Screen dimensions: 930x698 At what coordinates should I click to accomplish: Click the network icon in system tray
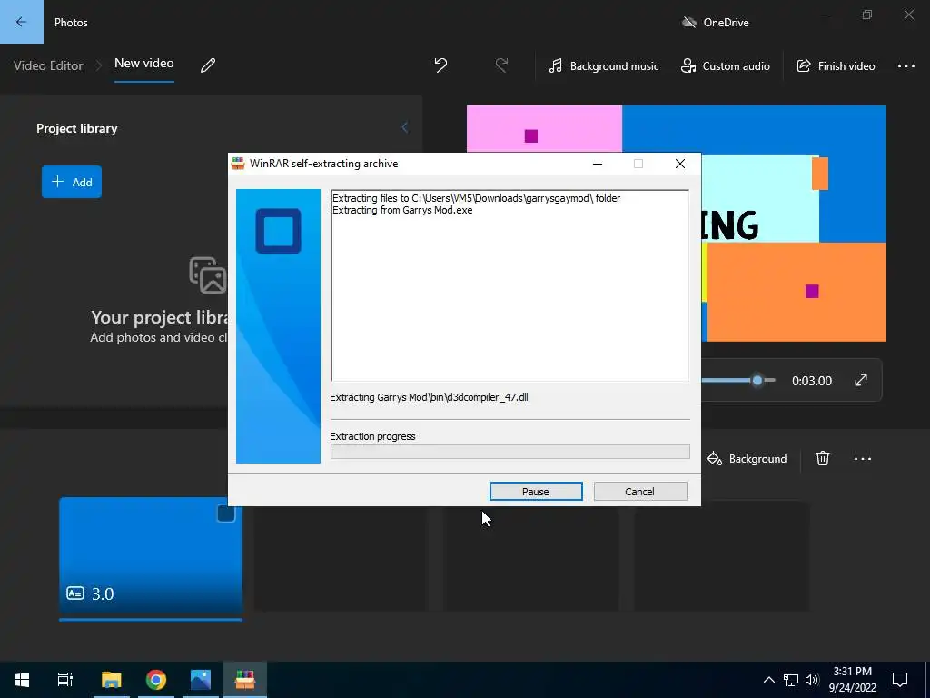click(x=791, y=680)
